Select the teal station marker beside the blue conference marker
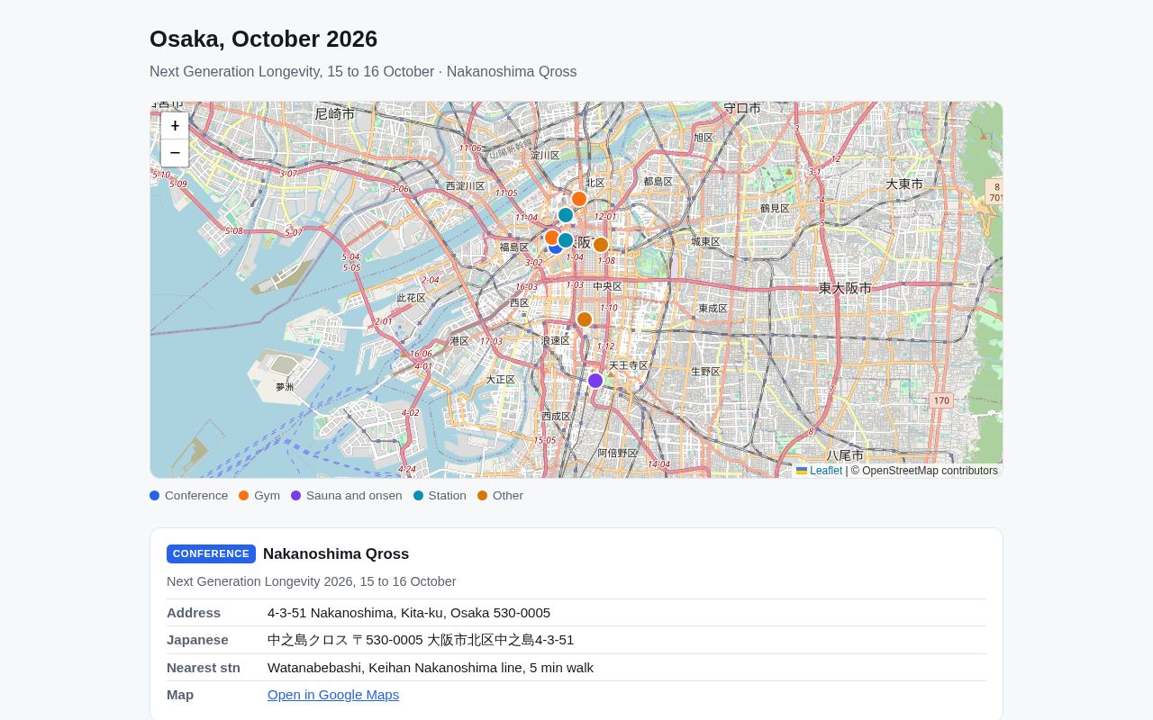 (x=566, y=240)
